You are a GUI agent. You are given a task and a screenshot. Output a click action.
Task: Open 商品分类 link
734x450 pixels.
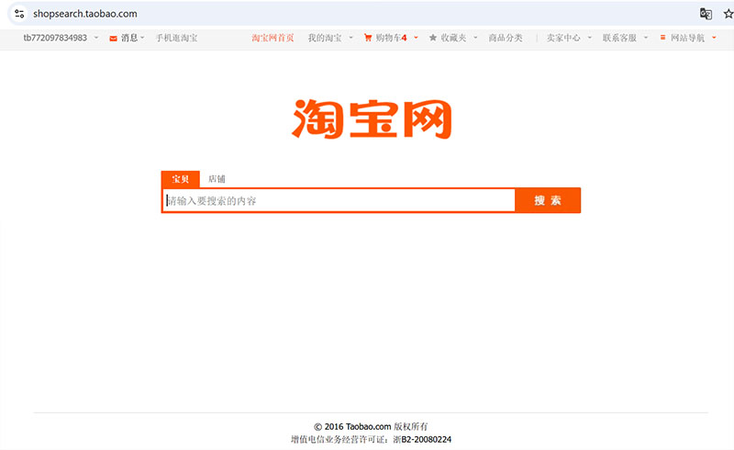click(x=506, y=38)
